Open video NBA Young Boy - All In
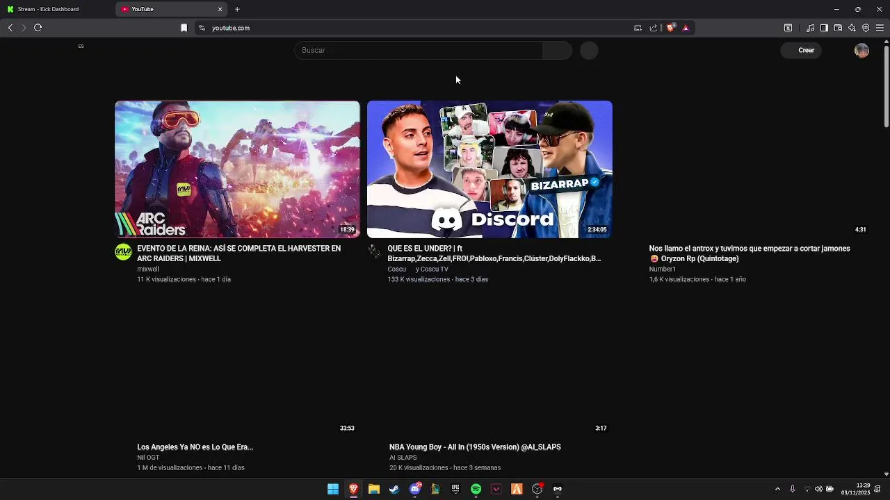Viewport: 890px width, 500px height. click(x=475, y=447)
